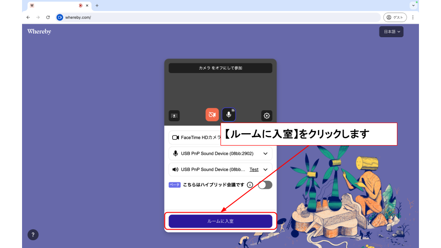Open the browser three-dot menu
This screenshot has height=248, width=441.
coord(413,17)
